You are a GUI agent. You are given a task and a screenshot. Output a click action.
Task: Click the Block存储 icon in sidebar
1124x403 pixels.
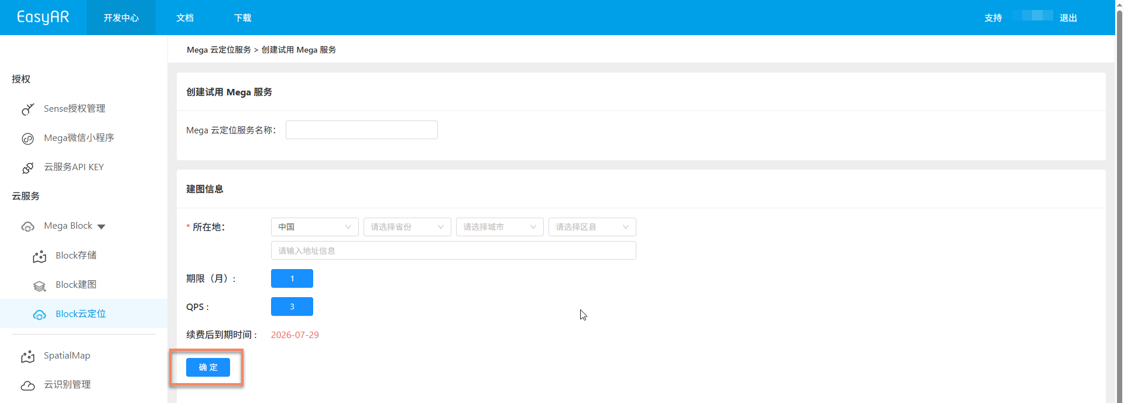tap(39, 256)
